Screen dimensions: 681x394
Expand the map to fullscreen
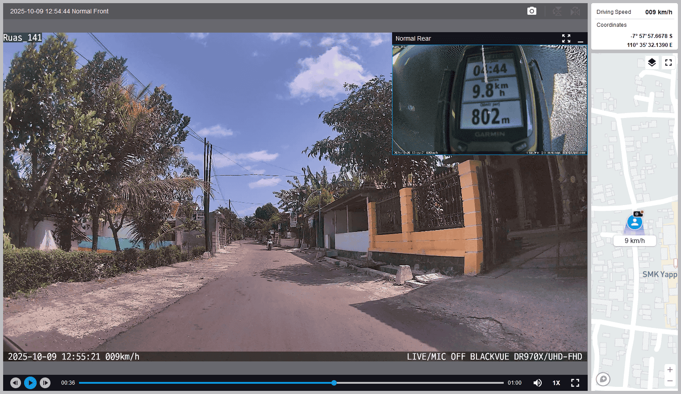[668, 63]
